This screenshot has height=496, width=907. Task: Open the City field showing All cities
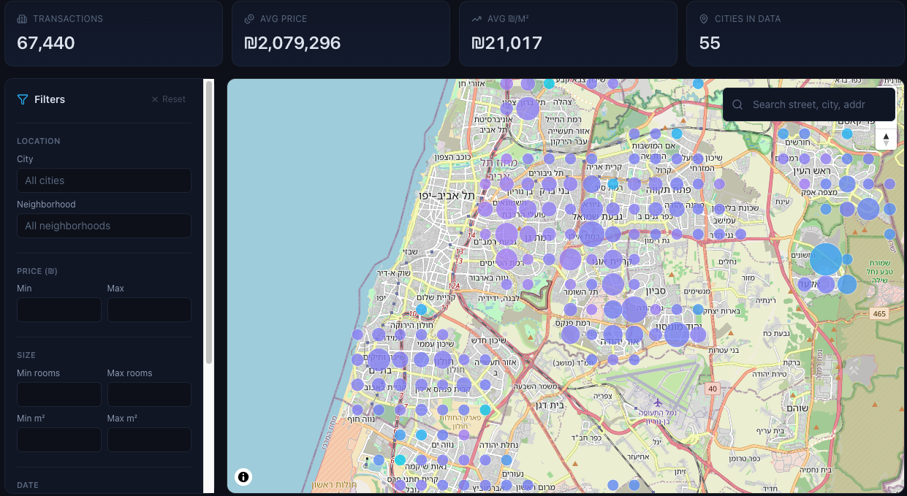click(104, 180)
